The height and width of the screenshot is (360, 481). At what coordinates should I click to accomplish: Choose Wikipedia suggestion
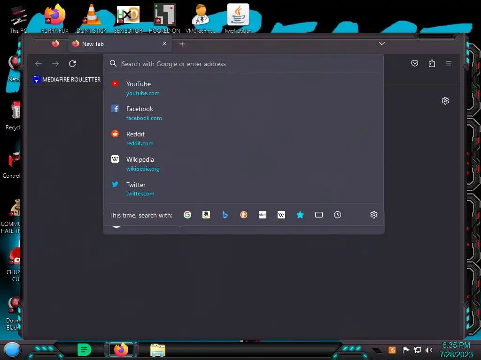pyautogui.click(x=244, y=164)
